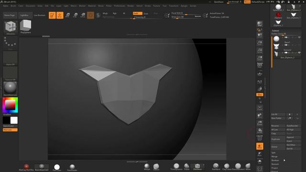
Task: Open the Document menu
Action: coord(31,6)
